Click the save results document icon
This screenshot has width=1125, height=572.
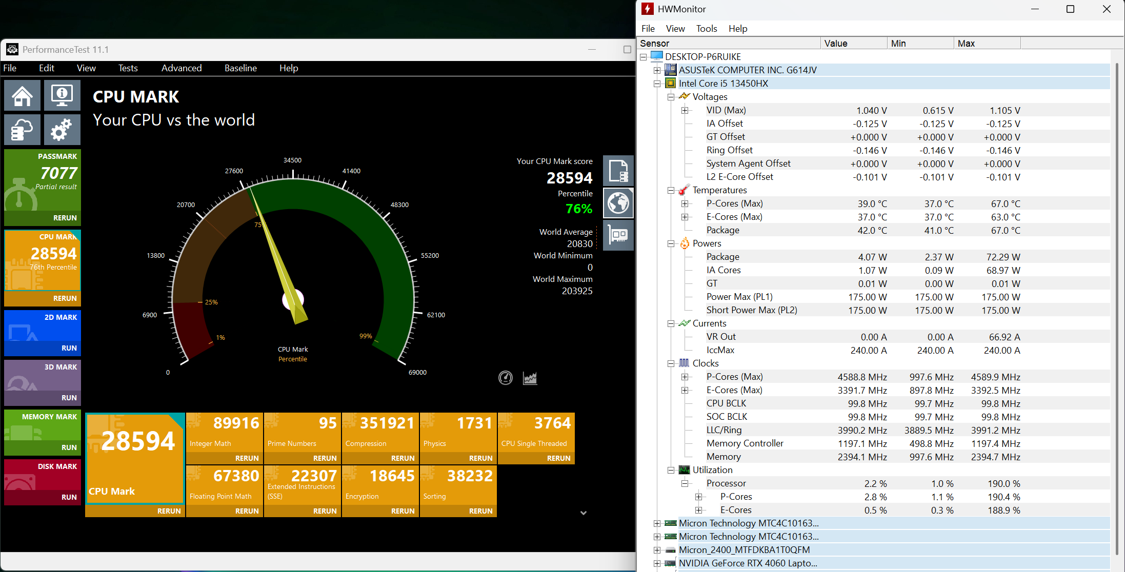(618, 171)
